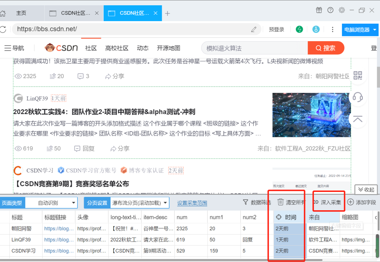Open the help question mark icon
Image resolution: width=380 pixels, height=262 pixels.
tap(330, 10)
